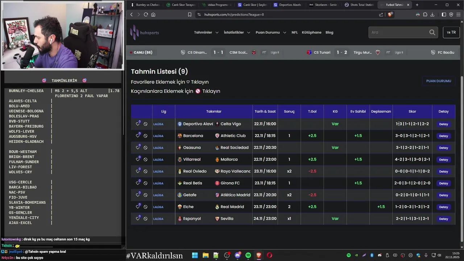Toggle the browser sidebar panel
The width and height of the screenshot is (464, 261).
click(444, 14)
